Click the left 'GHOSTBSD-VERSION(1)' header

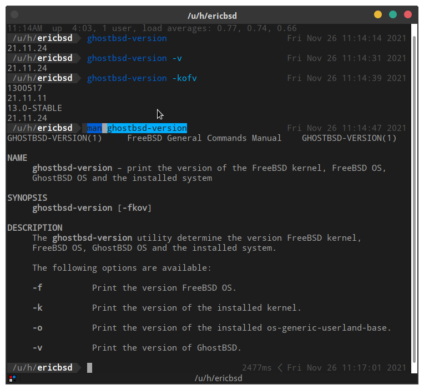tap(54, 138)
